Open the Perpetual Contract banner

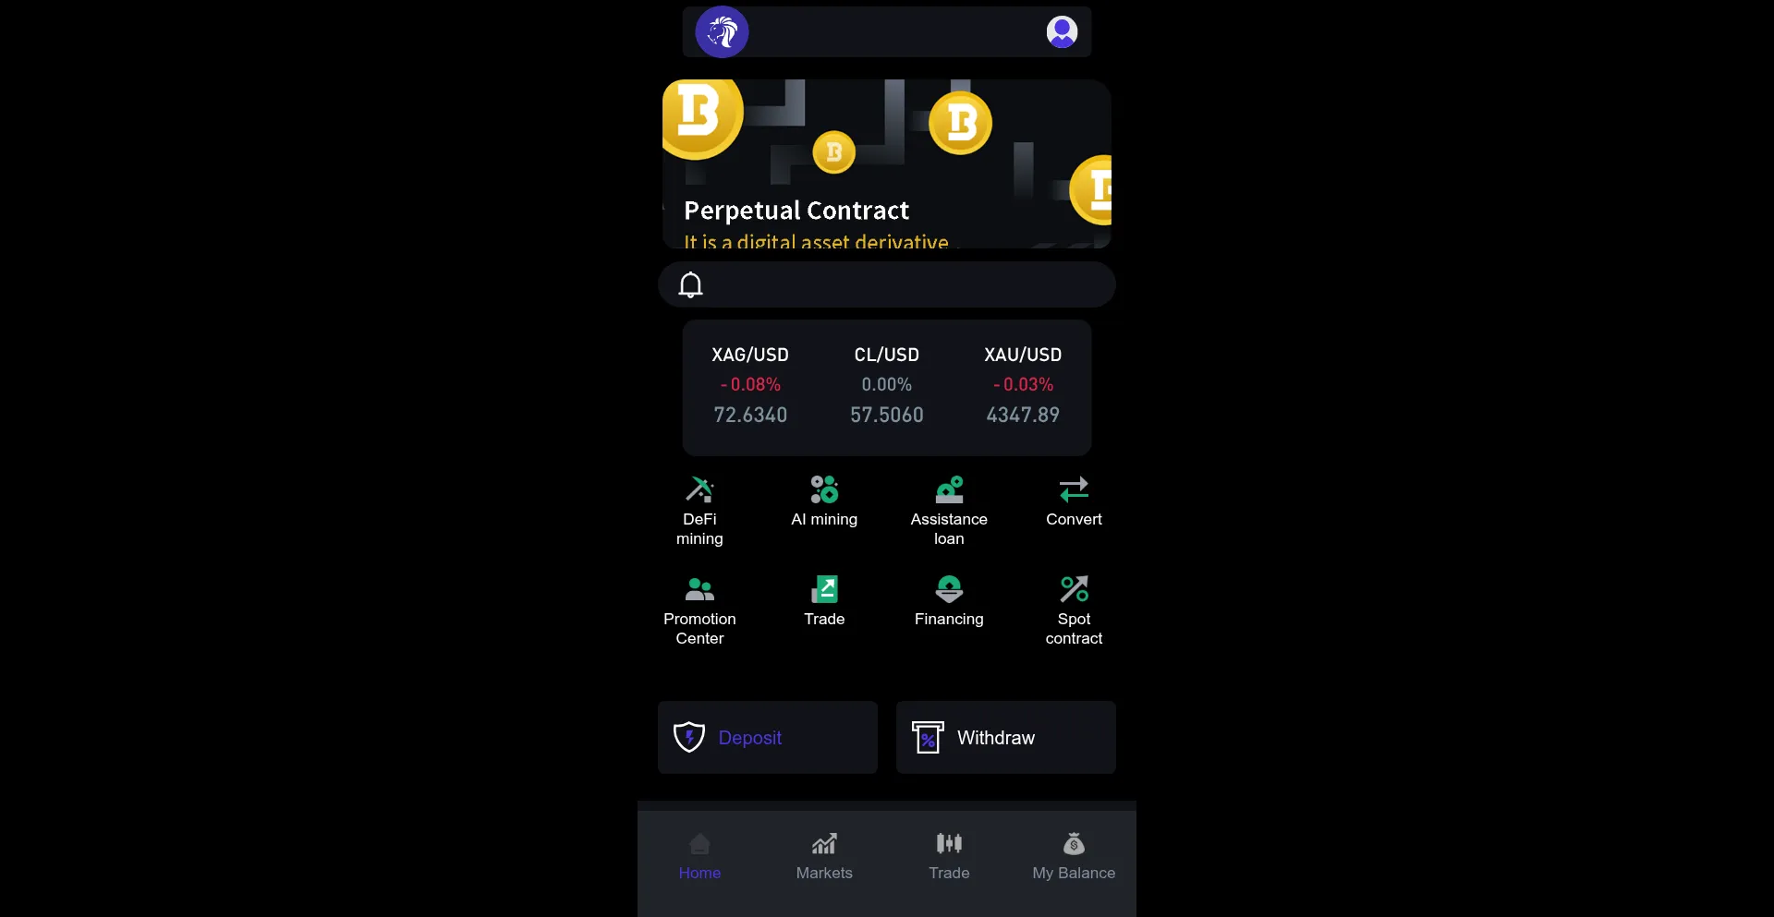coord(887,164)
